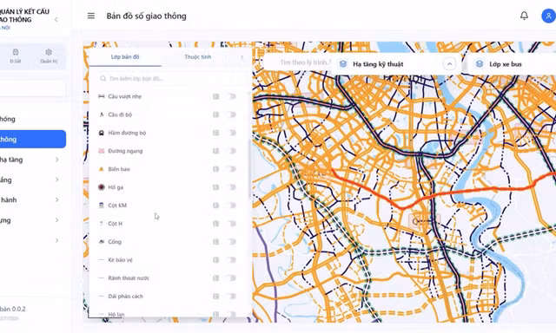
Task: Click the Cầu đi bộ pedestrian icon
Action: click(102, 114)
